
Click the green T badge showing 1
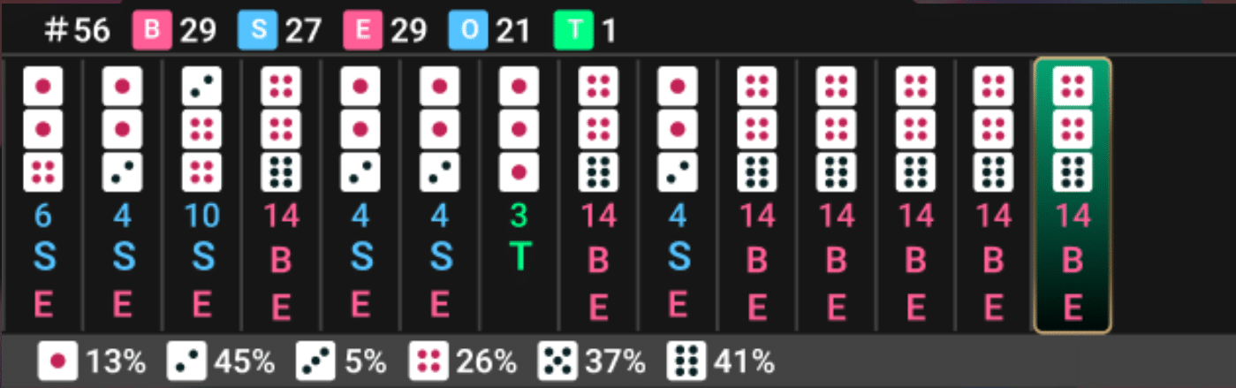pos(573,31)
